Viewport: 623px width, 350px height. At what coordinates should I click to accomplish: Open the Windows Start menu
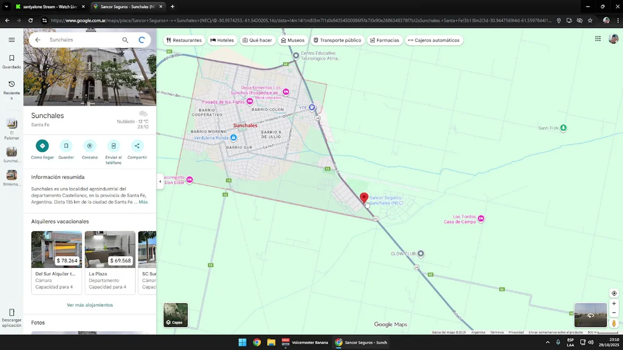(x=242, y=342)
